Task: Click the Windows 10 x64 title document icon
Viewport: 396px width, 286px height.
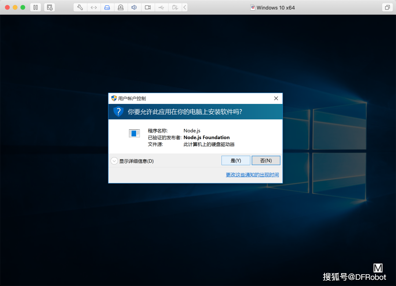Action: point(253,8)
